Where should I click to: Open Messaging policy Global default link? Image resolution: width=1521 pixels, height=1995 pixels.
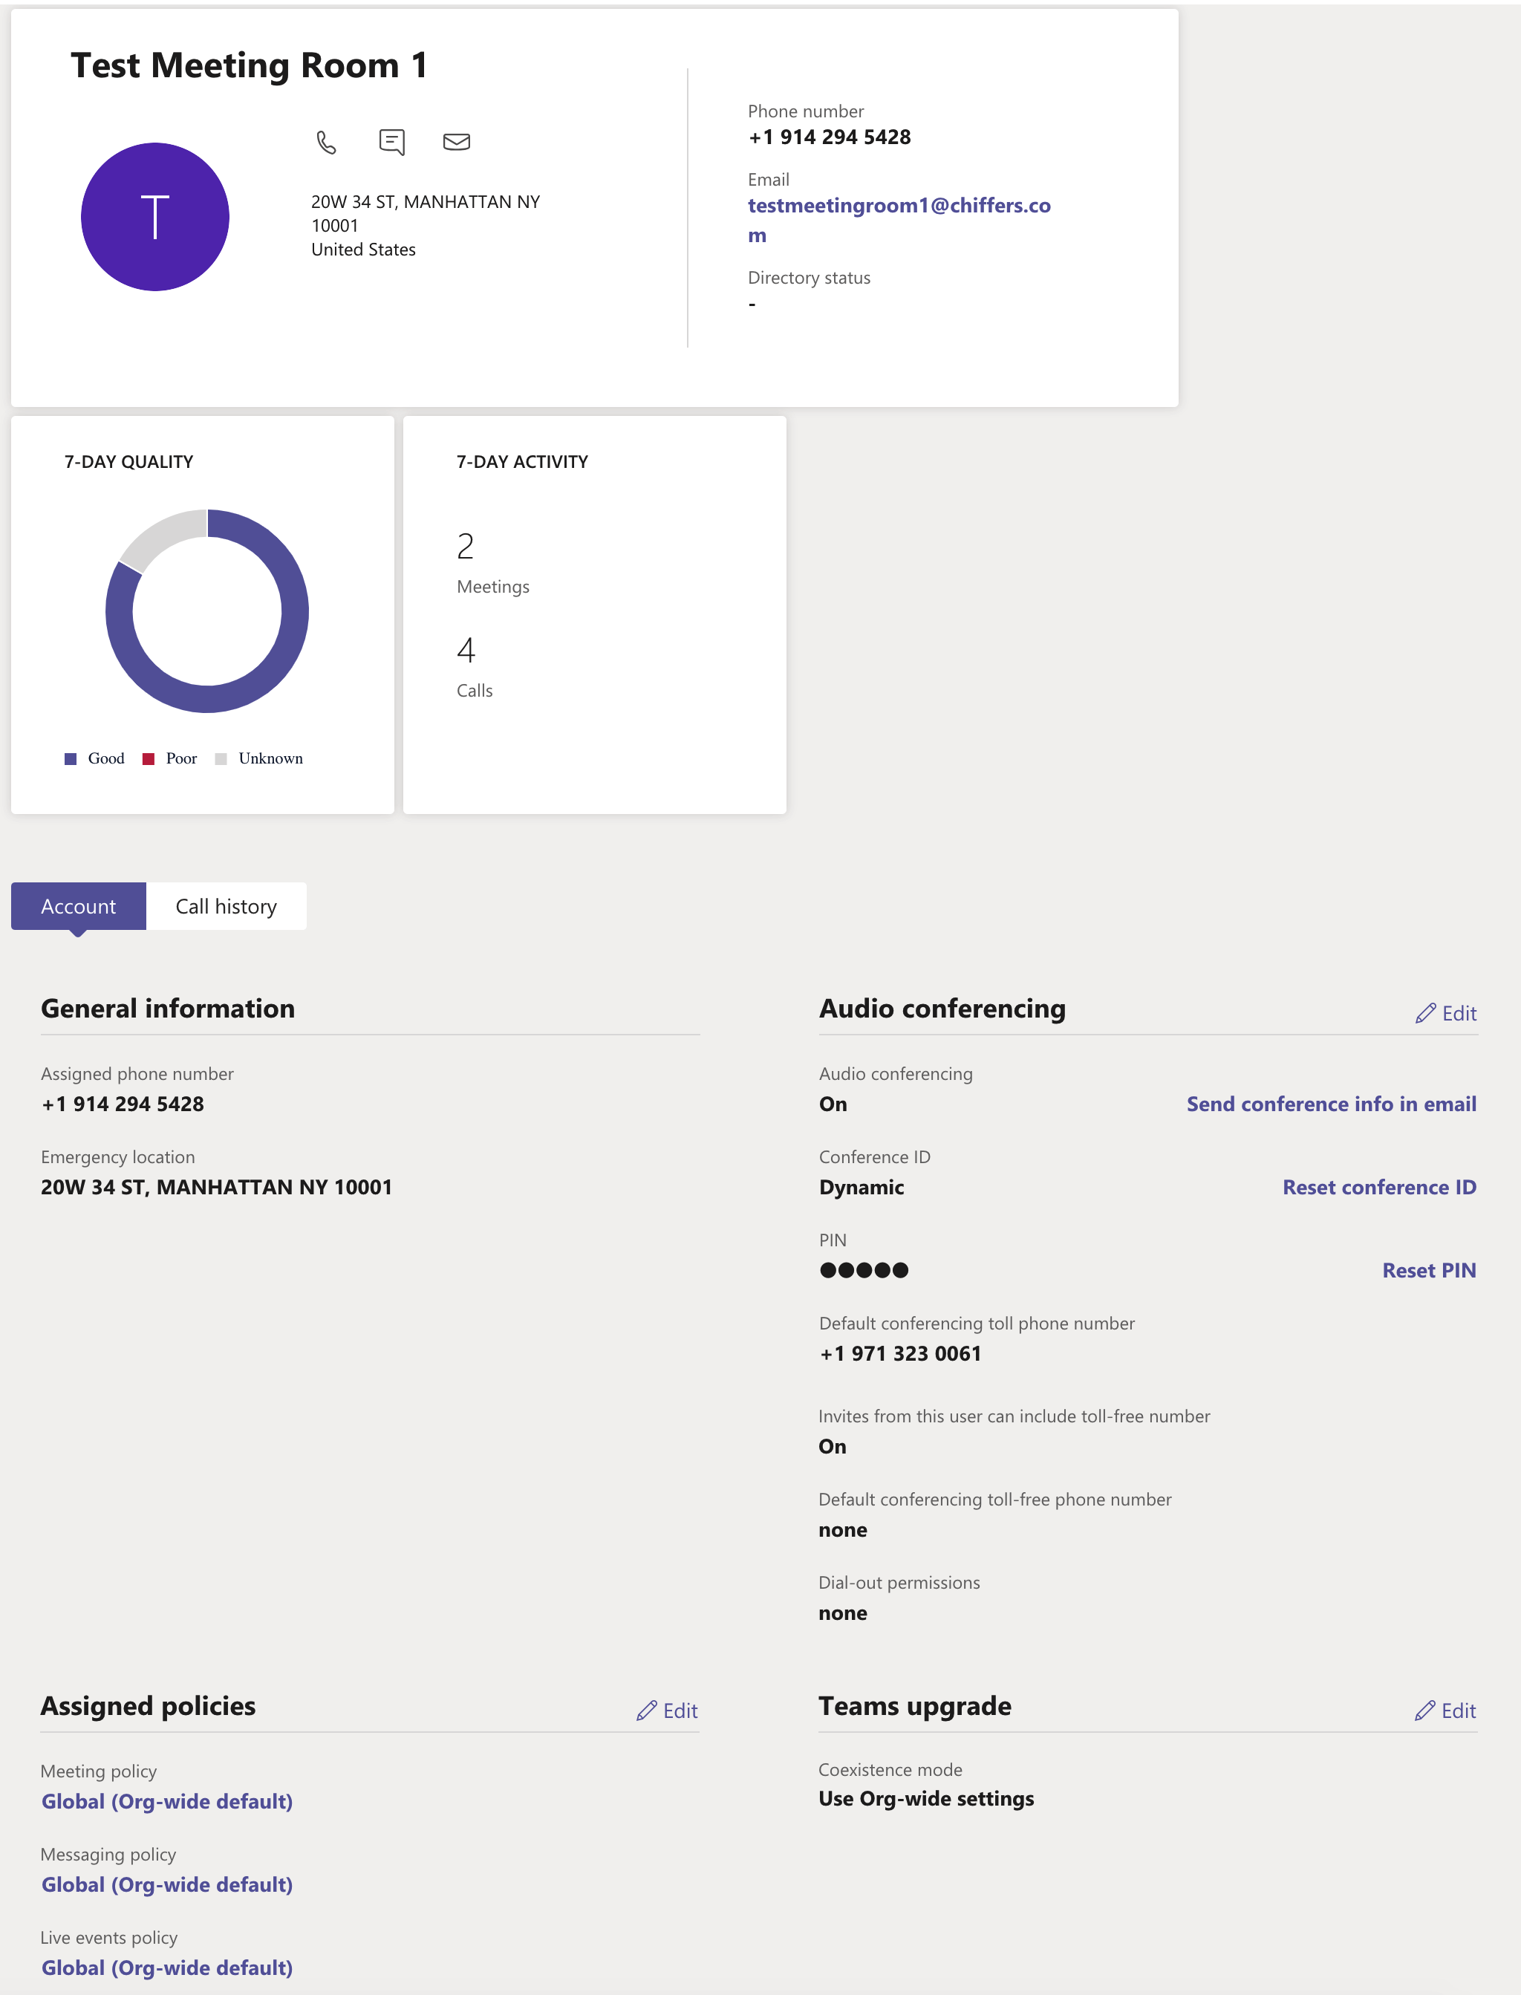click(x=168, y=1884)
